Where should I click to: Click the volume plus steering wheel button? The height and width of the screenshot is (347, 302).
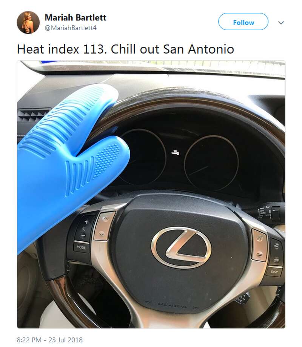point(87,221)
